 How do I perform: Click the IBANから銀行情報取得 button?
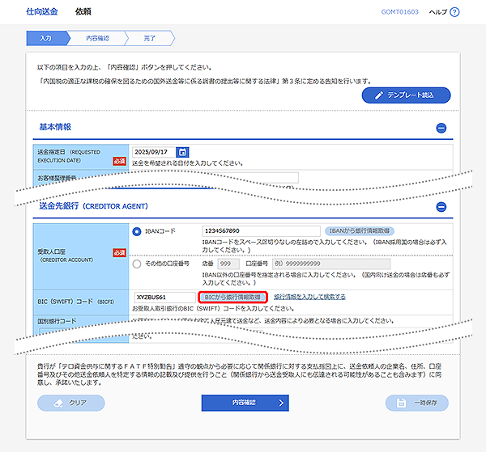coord(359,230)
